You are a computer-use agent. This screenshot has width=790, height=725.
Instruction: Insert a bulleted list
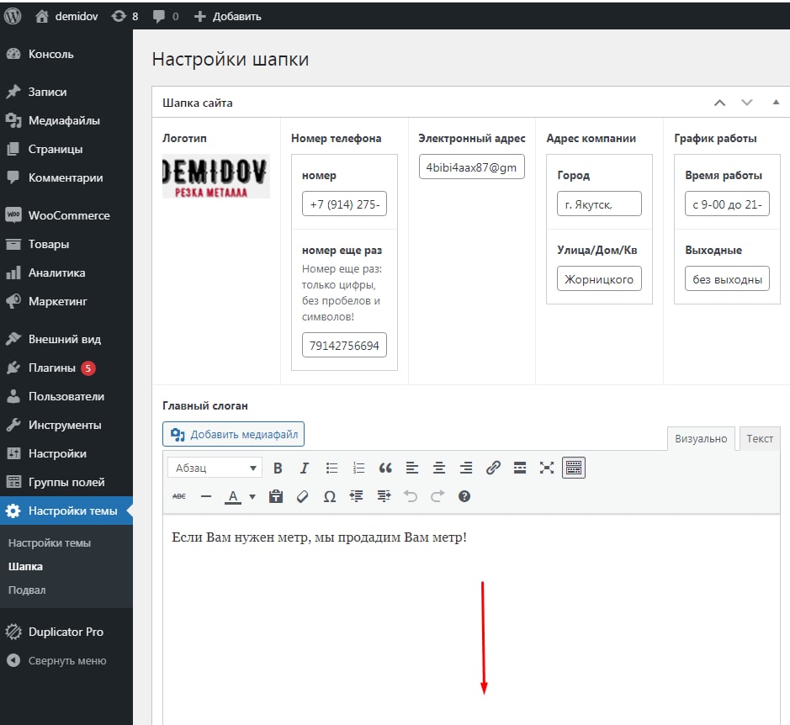[x=331, y=468]
